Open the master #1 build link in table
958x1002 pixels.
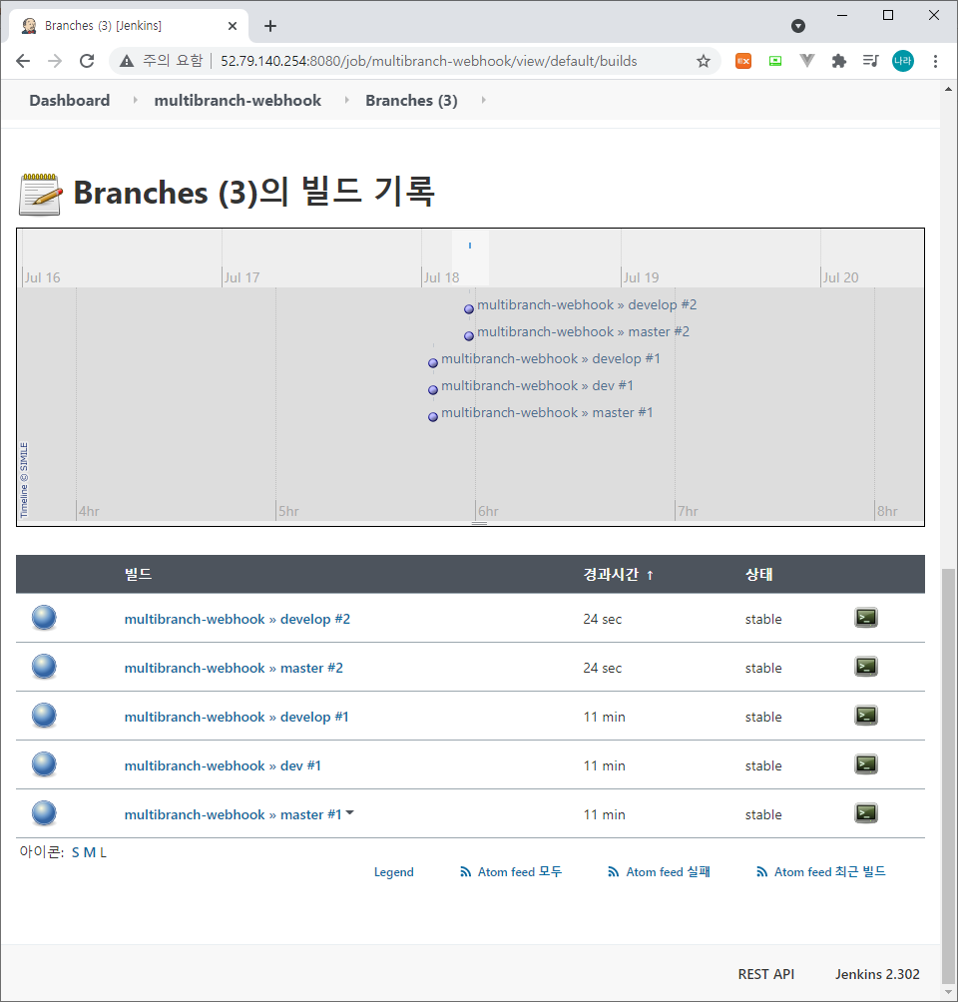coord(233,814)
